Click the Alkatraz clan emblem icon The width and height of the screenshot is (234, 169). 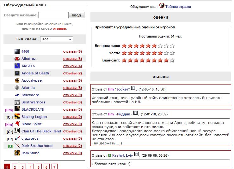tap(17, 59)
